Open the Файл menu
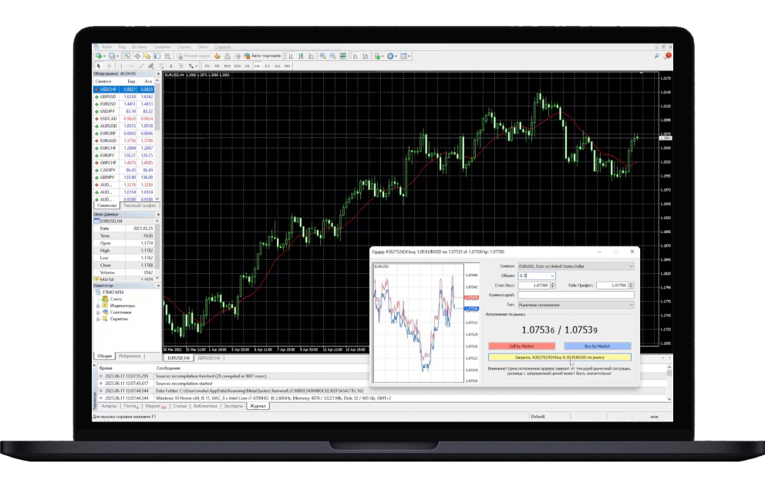 107,47
